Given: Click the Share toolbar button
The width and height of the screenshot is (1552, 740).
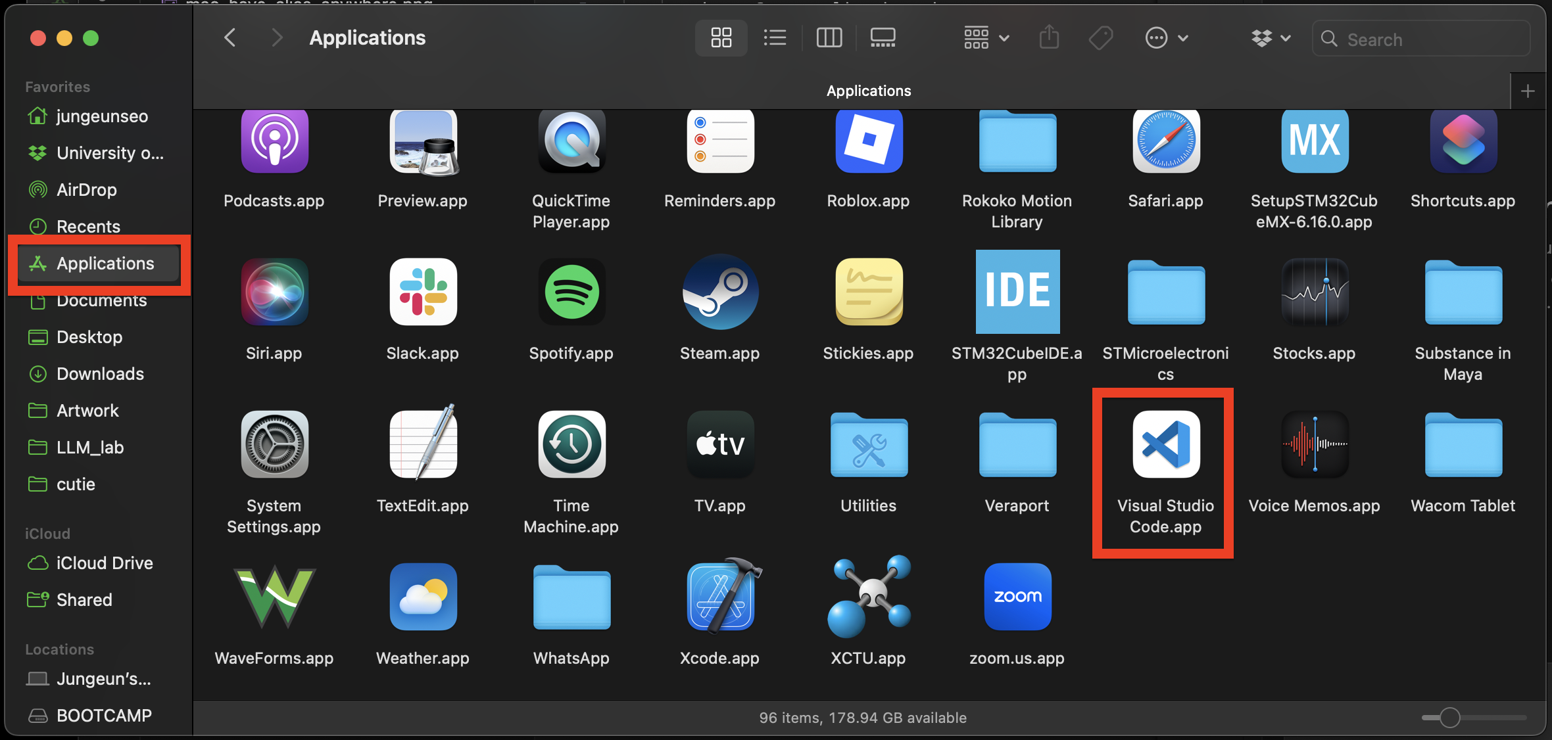Looking at the screenshot, I should (x=1049, y=37).
